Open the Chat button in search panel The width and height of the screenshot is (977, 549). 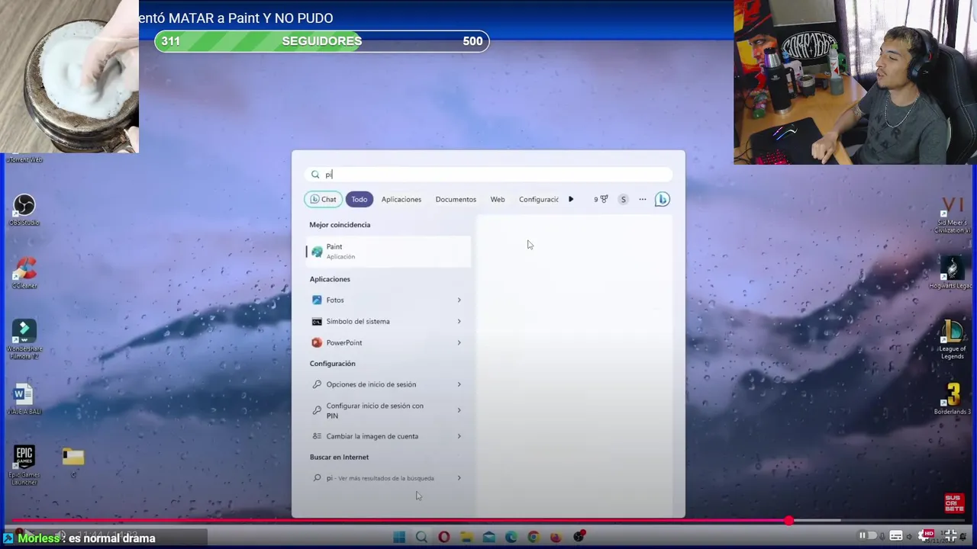pyautogui.click(x=323, y=199)
